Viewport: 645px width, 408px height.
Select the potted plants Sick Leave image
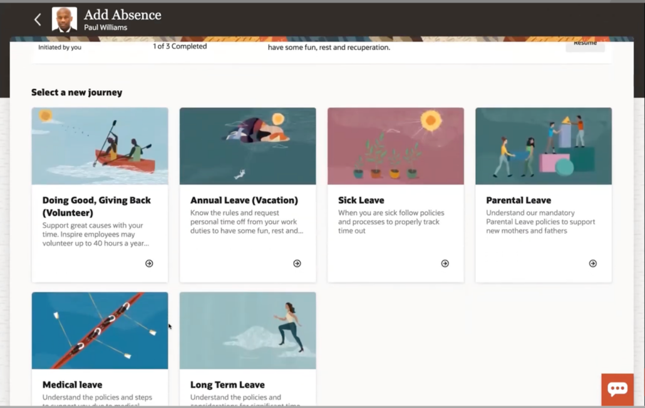point(396,146)
